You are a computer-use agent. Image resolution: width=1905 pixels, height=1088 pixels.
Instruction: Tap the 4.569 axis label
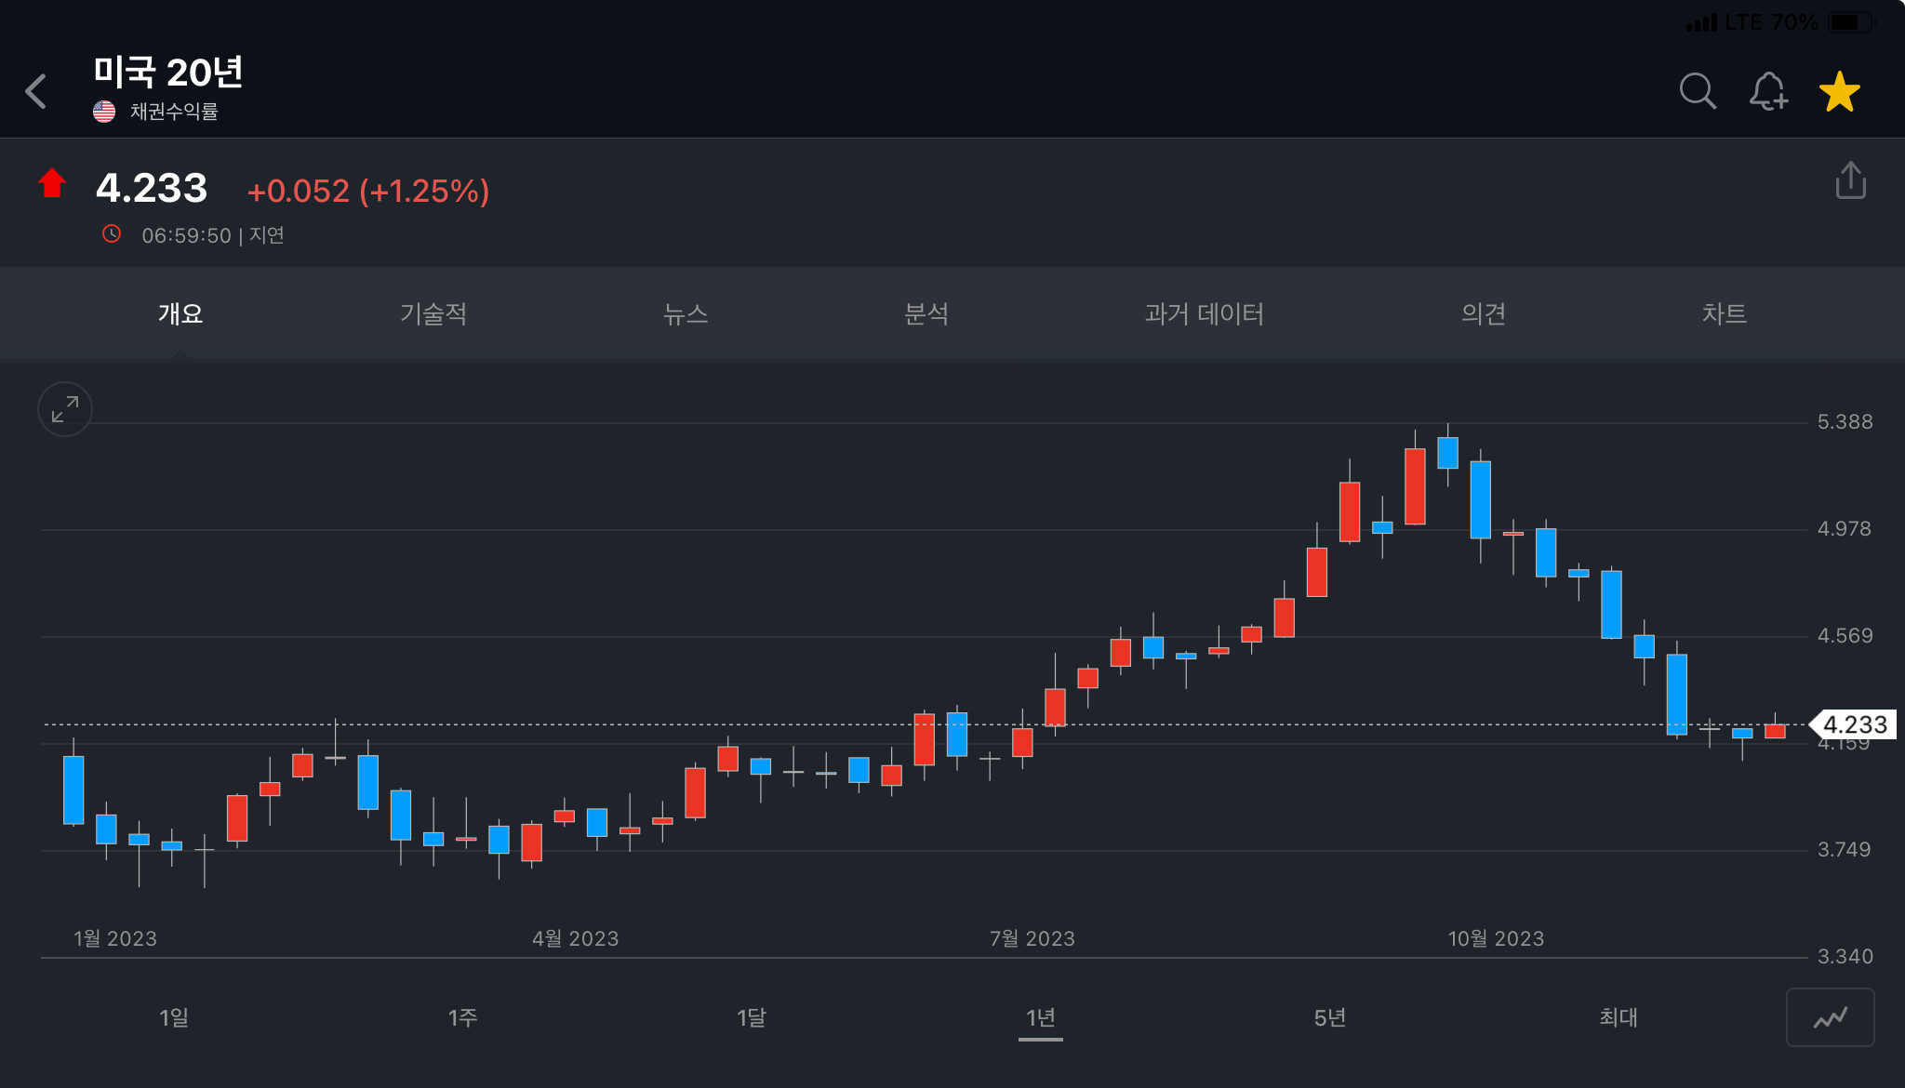(1845, 636)
